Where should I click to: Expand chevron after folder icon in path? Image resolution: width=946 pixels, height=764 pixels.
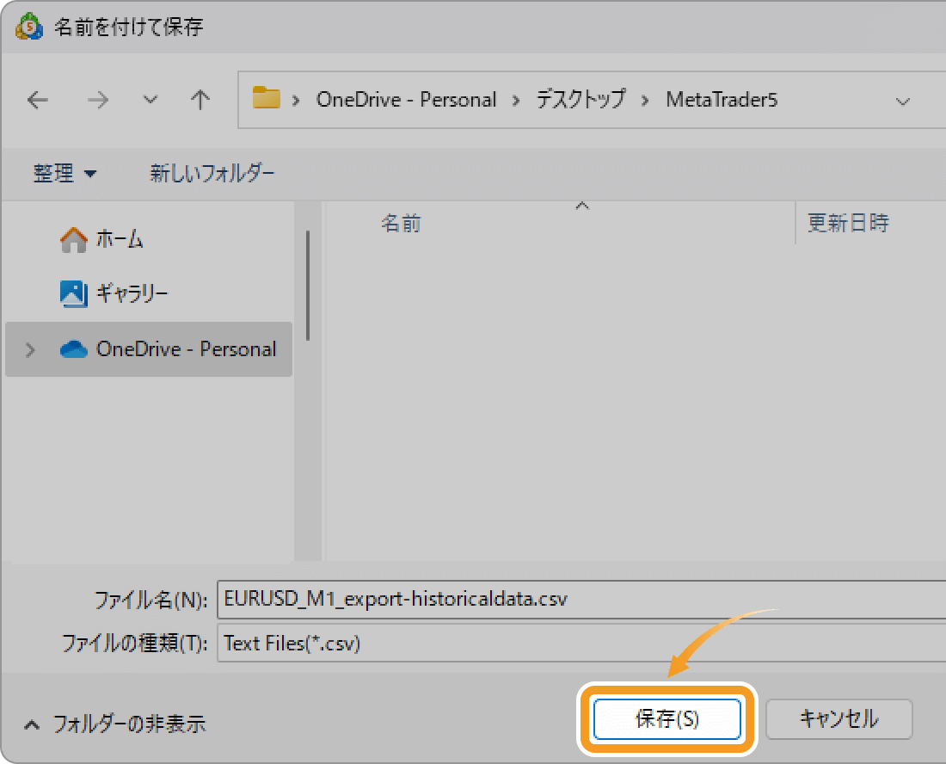[x=296, y=101]
